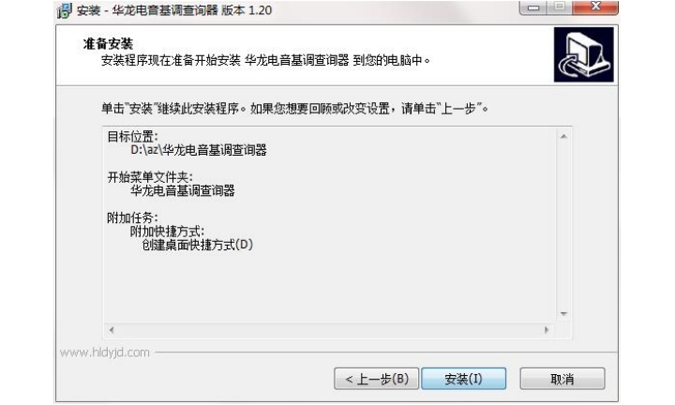Click the 附加任务 heading in summary
This screenshot has width=675, height=405.
tap(132, 217)
